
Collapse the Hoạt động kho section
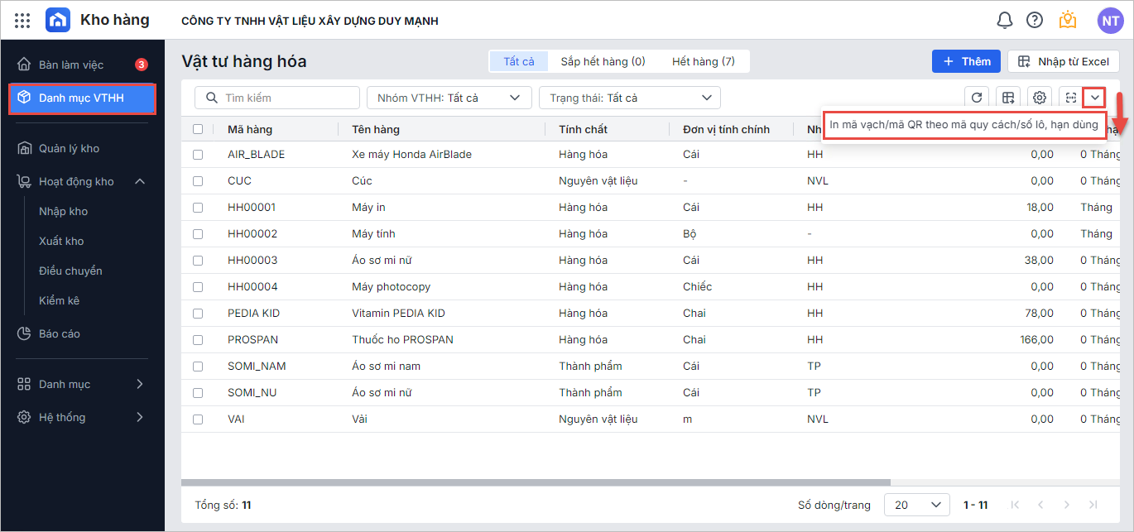click(140, 182)
